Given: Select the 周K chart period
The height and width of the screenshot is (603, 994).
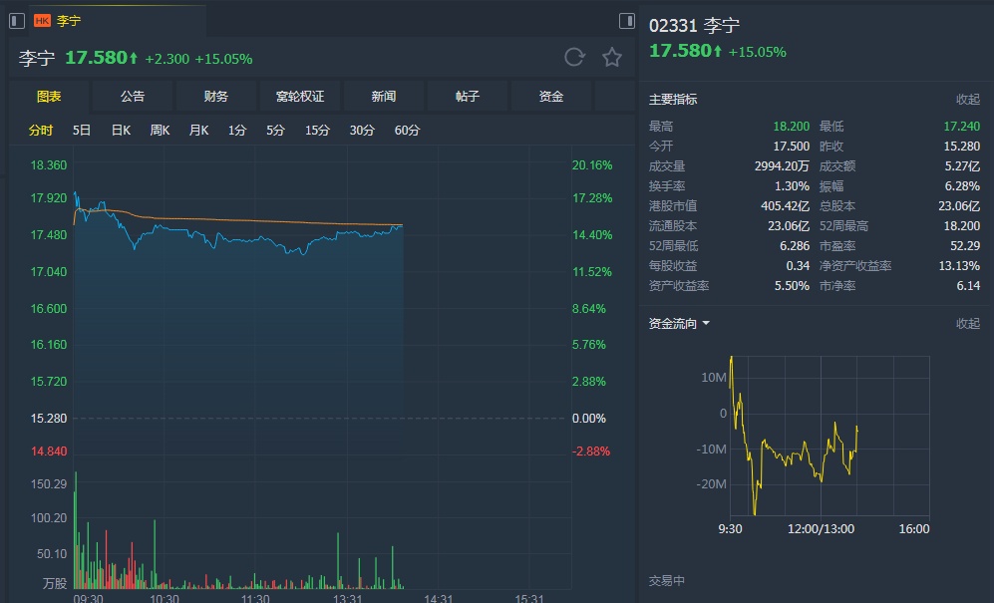Looking at the screenshot, I should (160, 131).
